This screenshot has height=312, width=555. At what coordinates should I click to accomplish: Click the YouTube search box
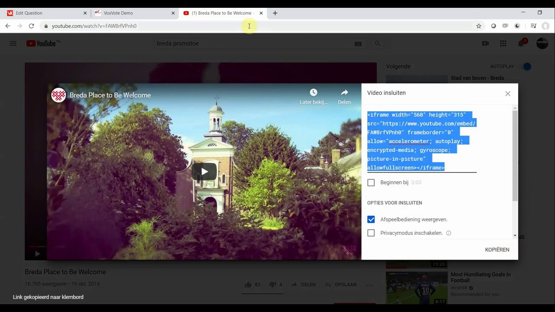pyautogui.click(x=259, y=43)
